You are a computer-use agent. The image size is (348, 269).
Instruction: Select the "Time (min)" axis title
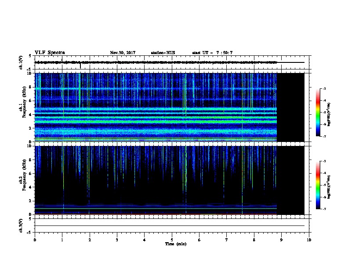[x=176, y=244]
